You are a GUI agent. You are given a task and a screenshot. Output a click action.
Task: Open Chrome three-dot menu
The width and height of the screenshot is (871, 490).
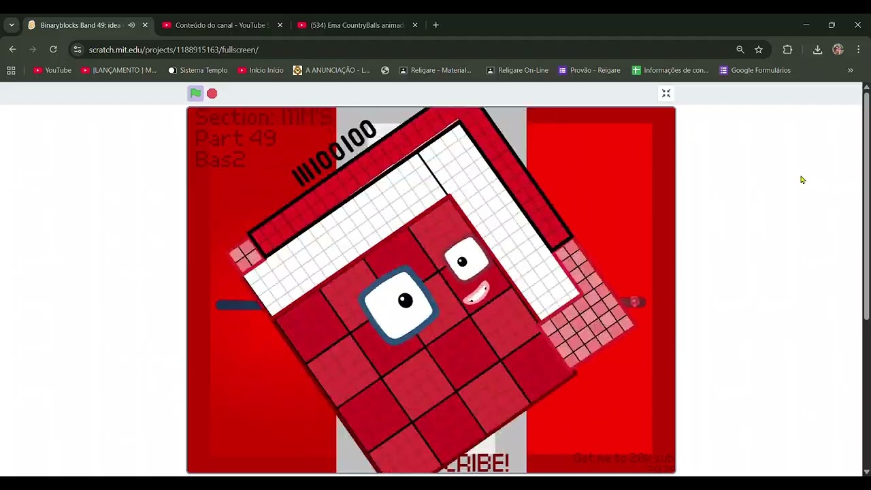[x=858, y=50]
